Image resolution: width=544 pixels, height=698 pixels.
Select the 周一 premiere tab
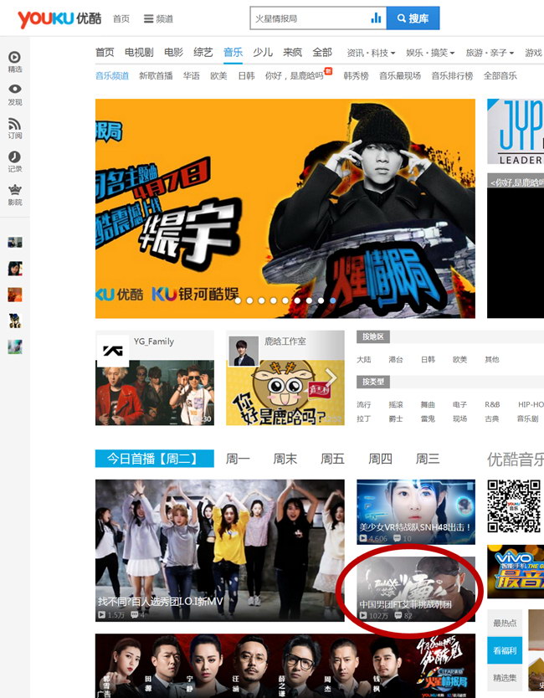click(238, 459)
